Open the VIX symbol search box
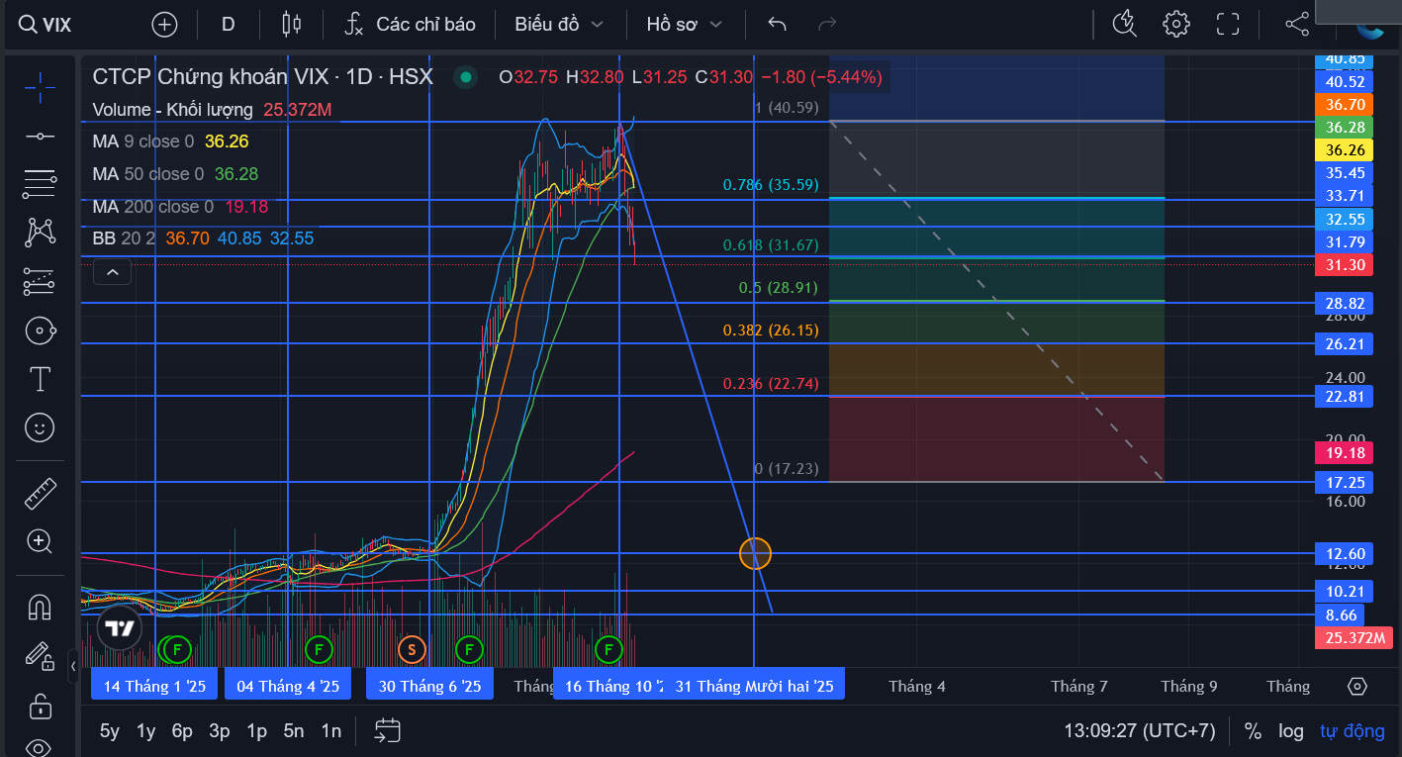 coord(47,25)
